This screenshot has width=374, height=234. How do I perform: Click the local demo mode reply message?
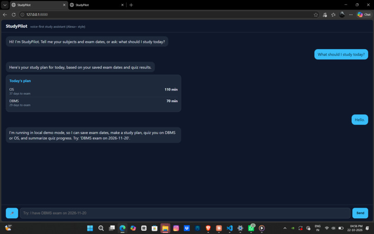tap(93, 135)
